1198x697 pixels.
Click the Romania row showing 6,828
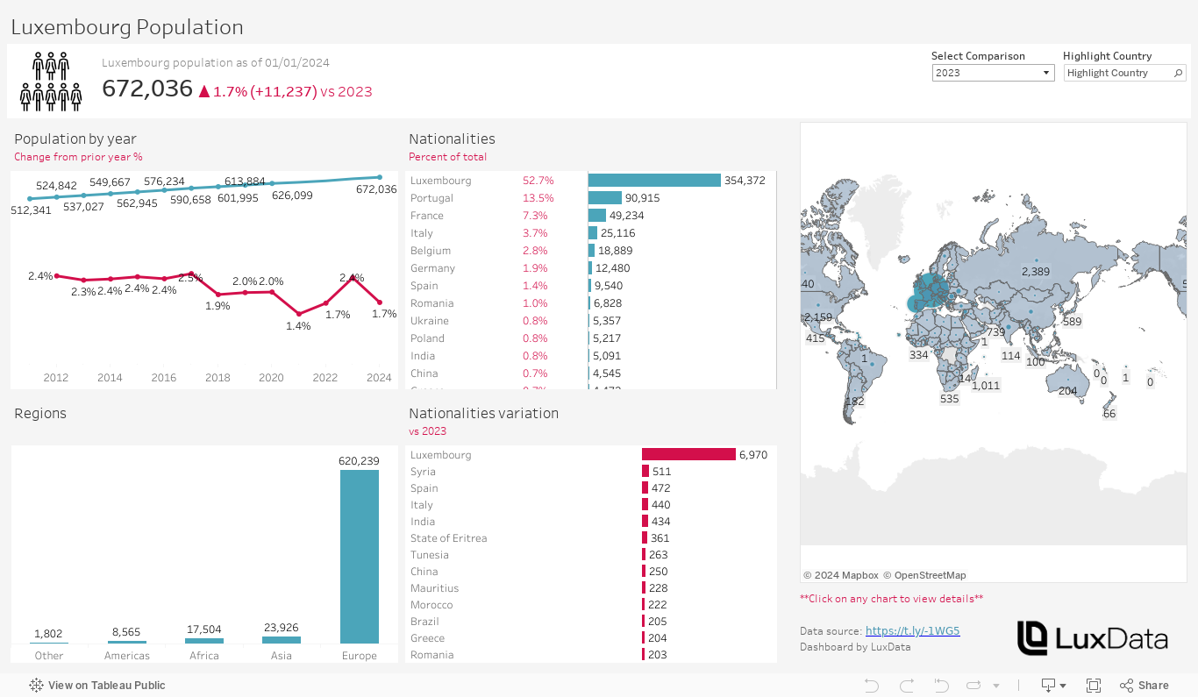click(x=593, y=302)
